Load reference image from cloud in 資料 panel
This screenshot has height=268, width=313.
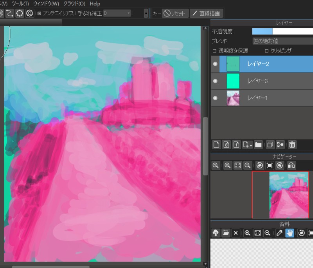tap(216, 233)
